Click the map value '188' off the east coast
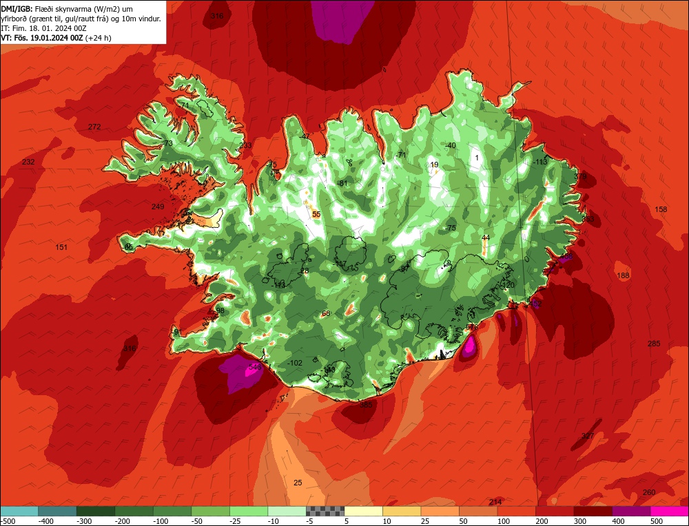The height and width of the screenshot is (526, 689). [x=623, y=275]
